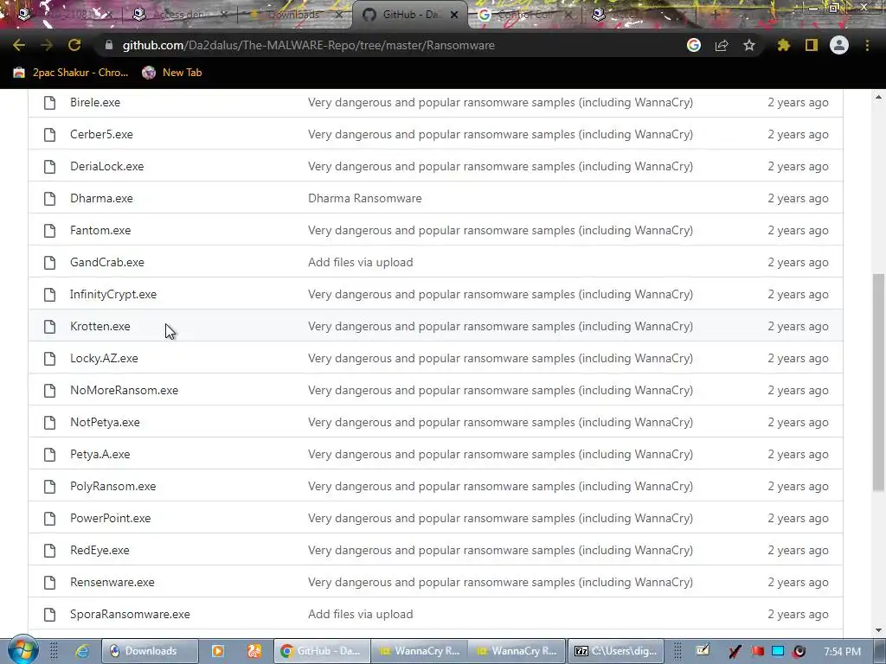This screenshot has height=664, width=886.
Task: Click the file icon beside SporaRansomware.exe
Action: pyautogui.click(x=49, y=615)
